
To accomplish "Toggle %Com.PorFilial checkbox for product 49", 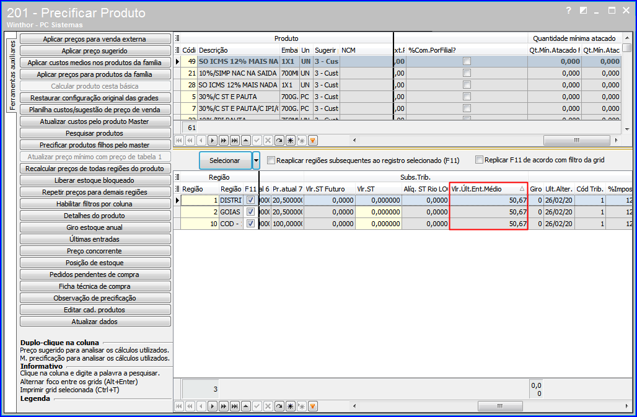I will (467, 61).
